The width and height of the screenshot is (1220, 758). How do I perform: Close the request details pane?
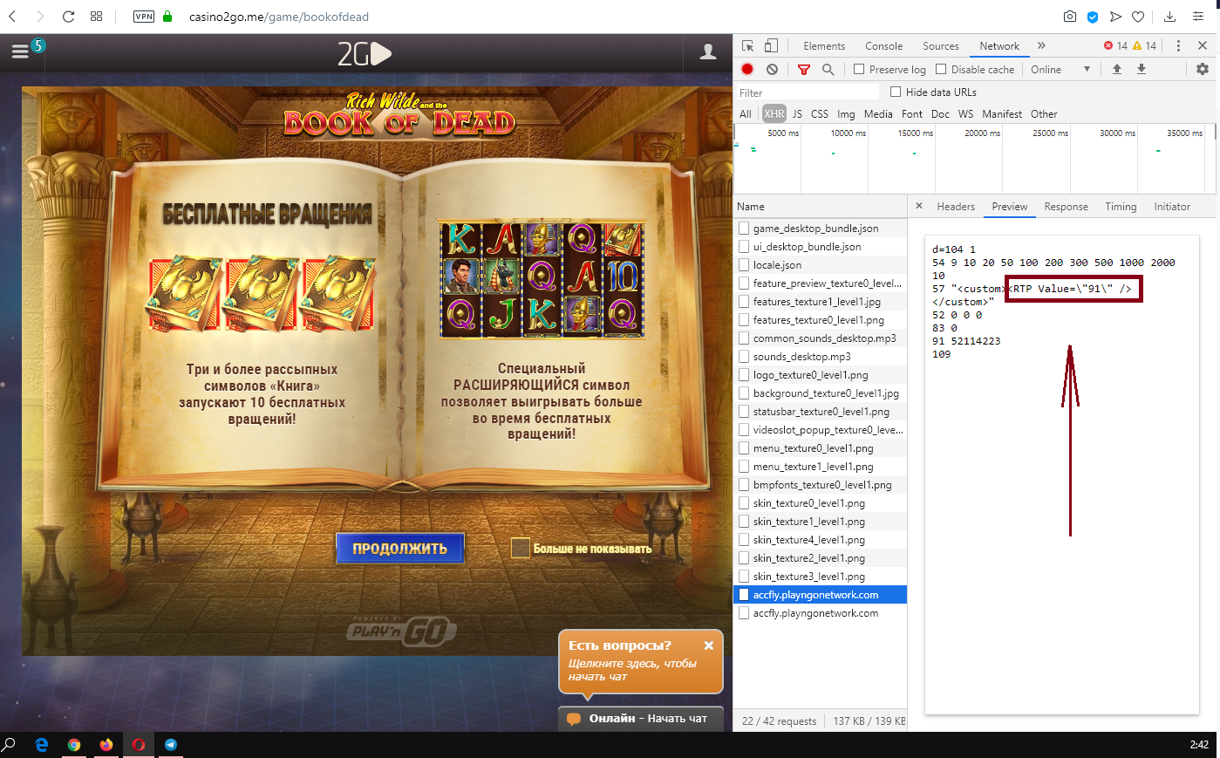point(919,206)
